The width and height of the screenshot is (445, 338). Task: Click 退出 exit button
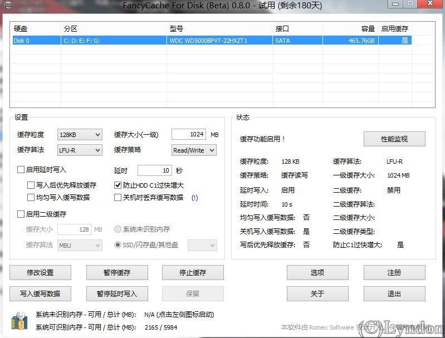pyautogui.click(x=394, y=293)
